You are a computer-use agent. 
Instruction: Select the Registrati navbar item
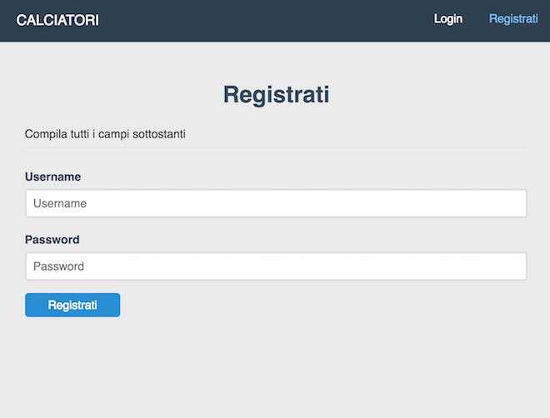click(513, 19)
